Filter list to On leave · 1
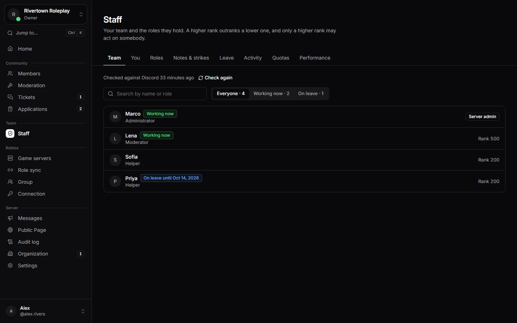This screenshot has width=517, height=323. pyautogui.click(x=311, y=94)
